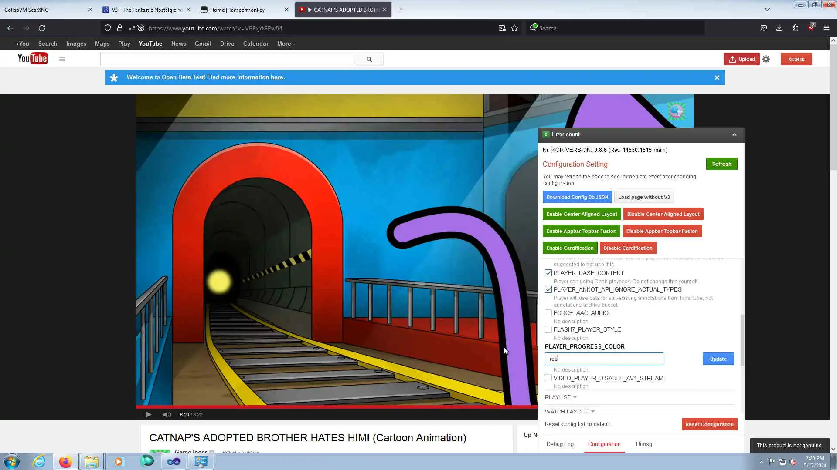Viewport: 837px width, 470px height.
Task: Open the Uimsg tab
Action: coord(643,444)
